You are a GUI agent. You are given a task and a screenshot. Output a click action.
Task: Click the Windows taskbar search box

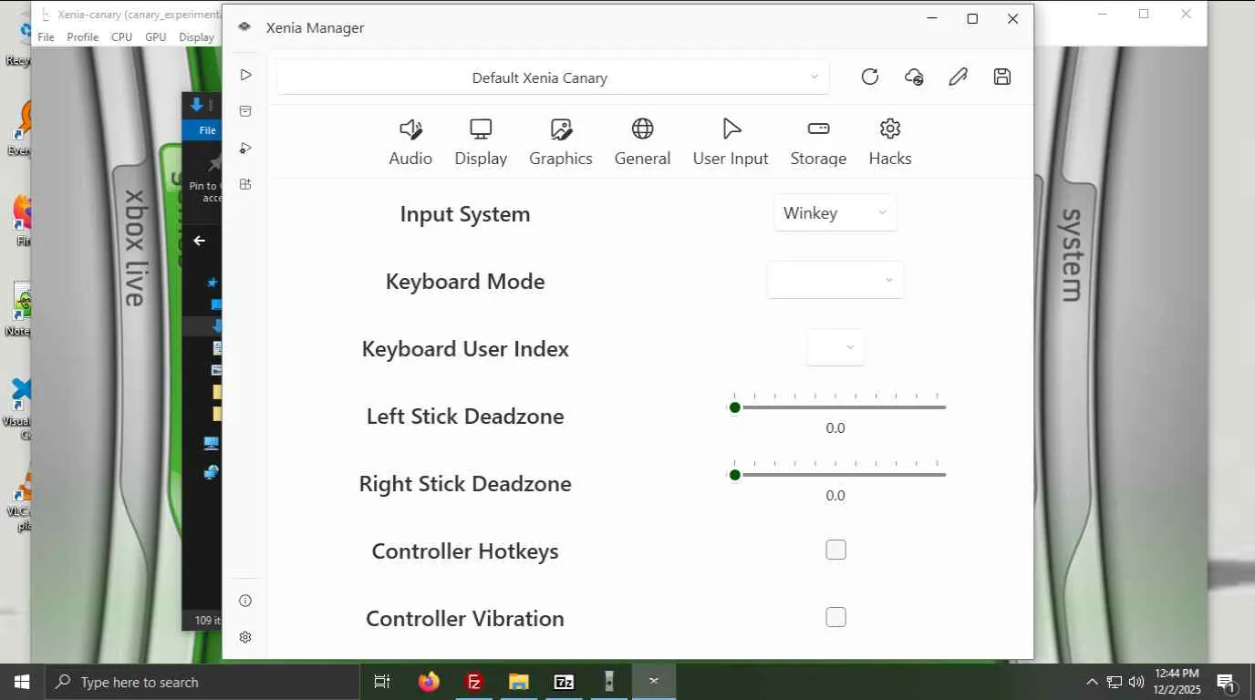[202, 682]
